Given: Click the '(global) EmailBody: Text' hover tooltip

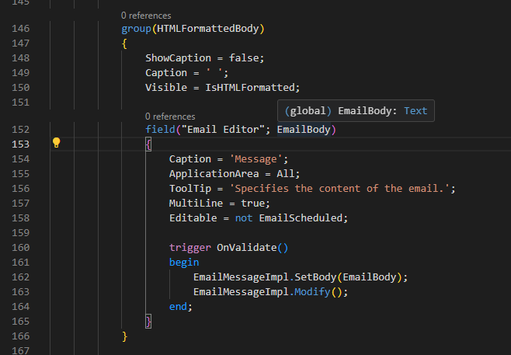Looking at the screenshot, I should tap(356, 111).
